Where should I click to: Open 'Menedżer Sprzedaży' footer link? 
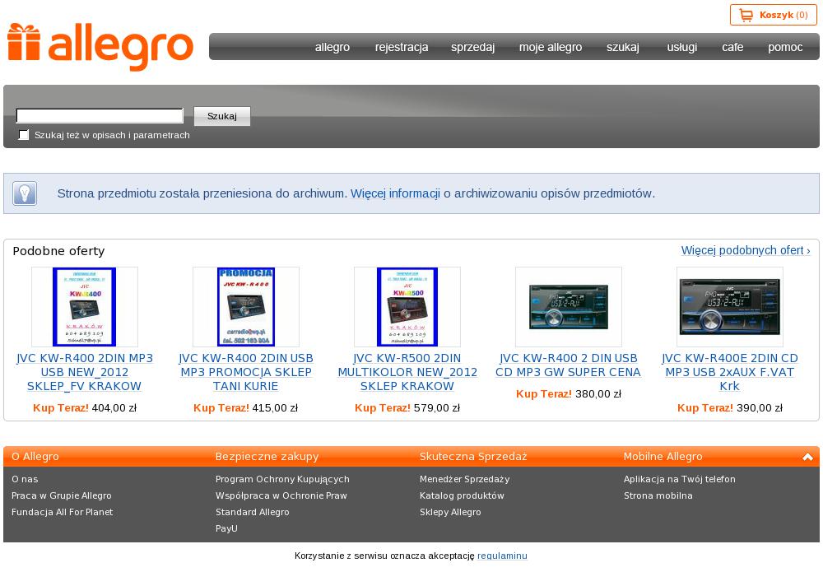pyautogui.click(x=464, y=479)
